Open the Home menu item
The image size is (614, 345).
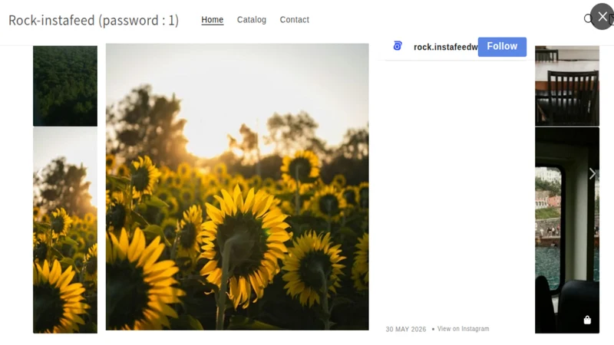click(213, 20)
